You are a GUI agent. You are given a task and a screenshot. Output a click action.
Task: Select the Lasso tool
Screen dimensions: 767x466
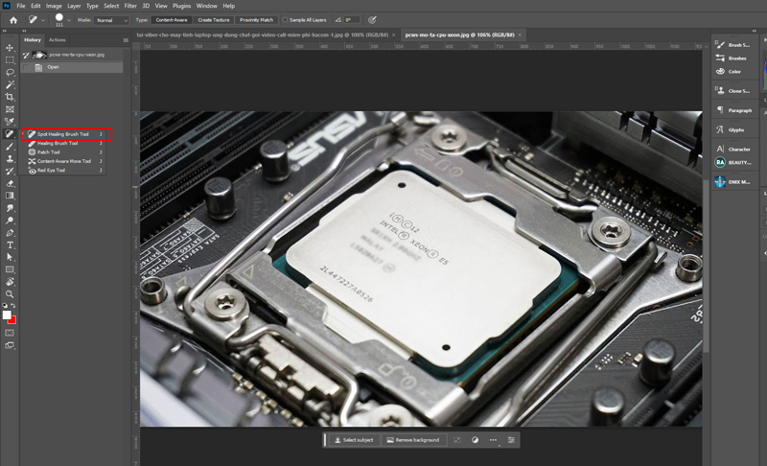pos(10,72)
